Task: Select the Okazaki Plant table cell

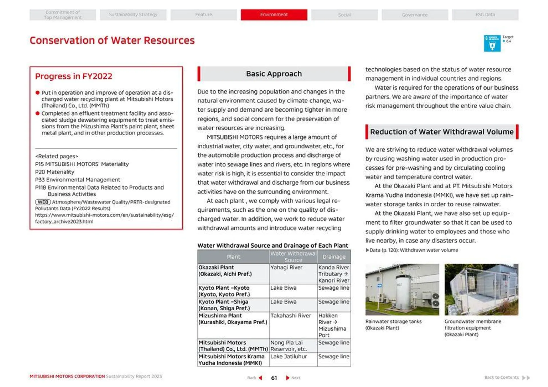Action: [x=233, y=274]
